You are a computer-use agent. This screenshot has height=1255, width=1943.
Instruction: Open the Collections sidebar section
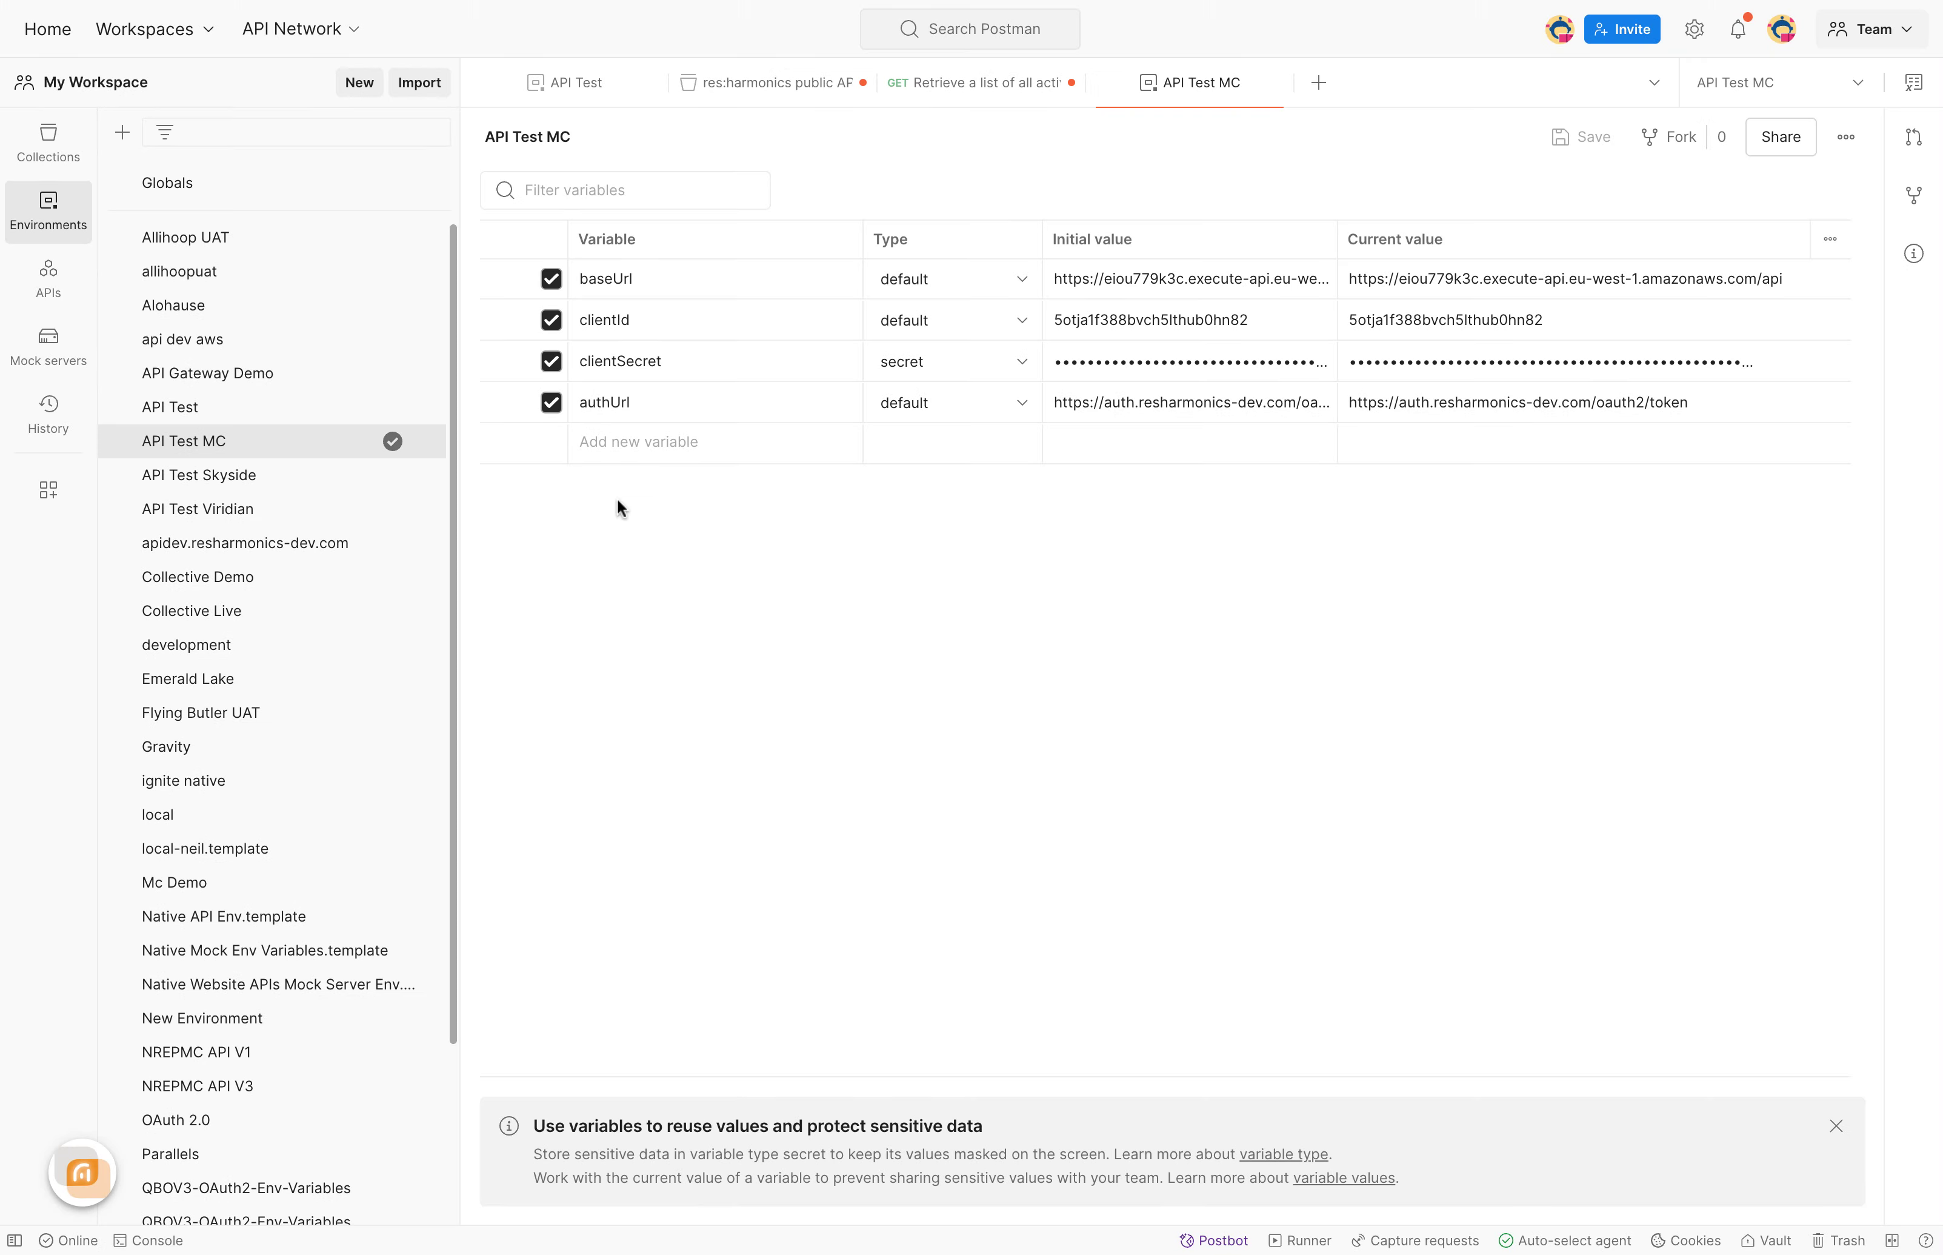click(x=48, y=142)
